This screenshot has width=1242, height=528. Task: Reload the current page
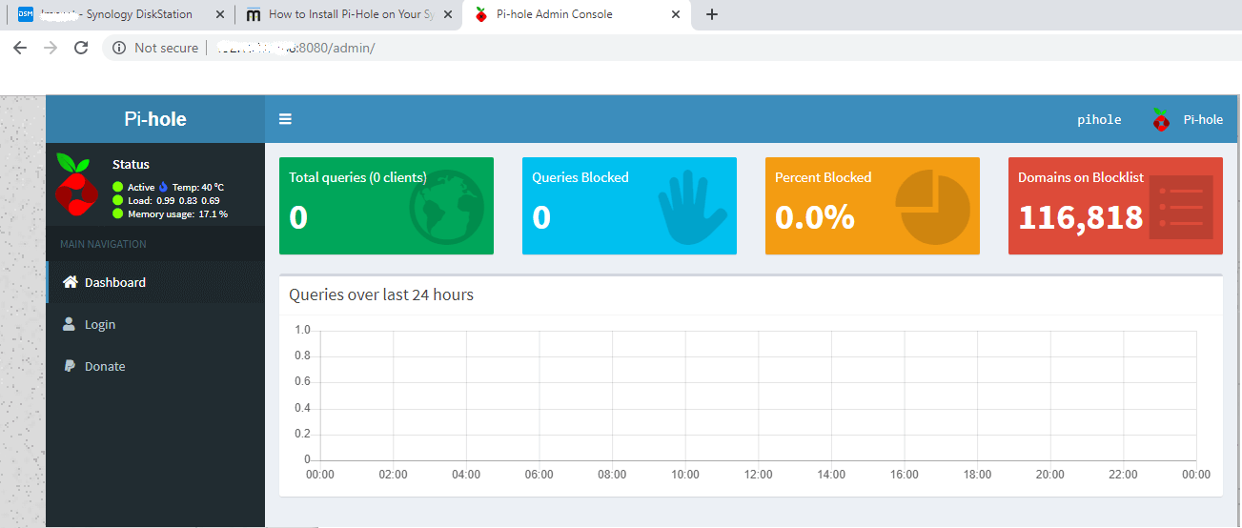(81, 48)
